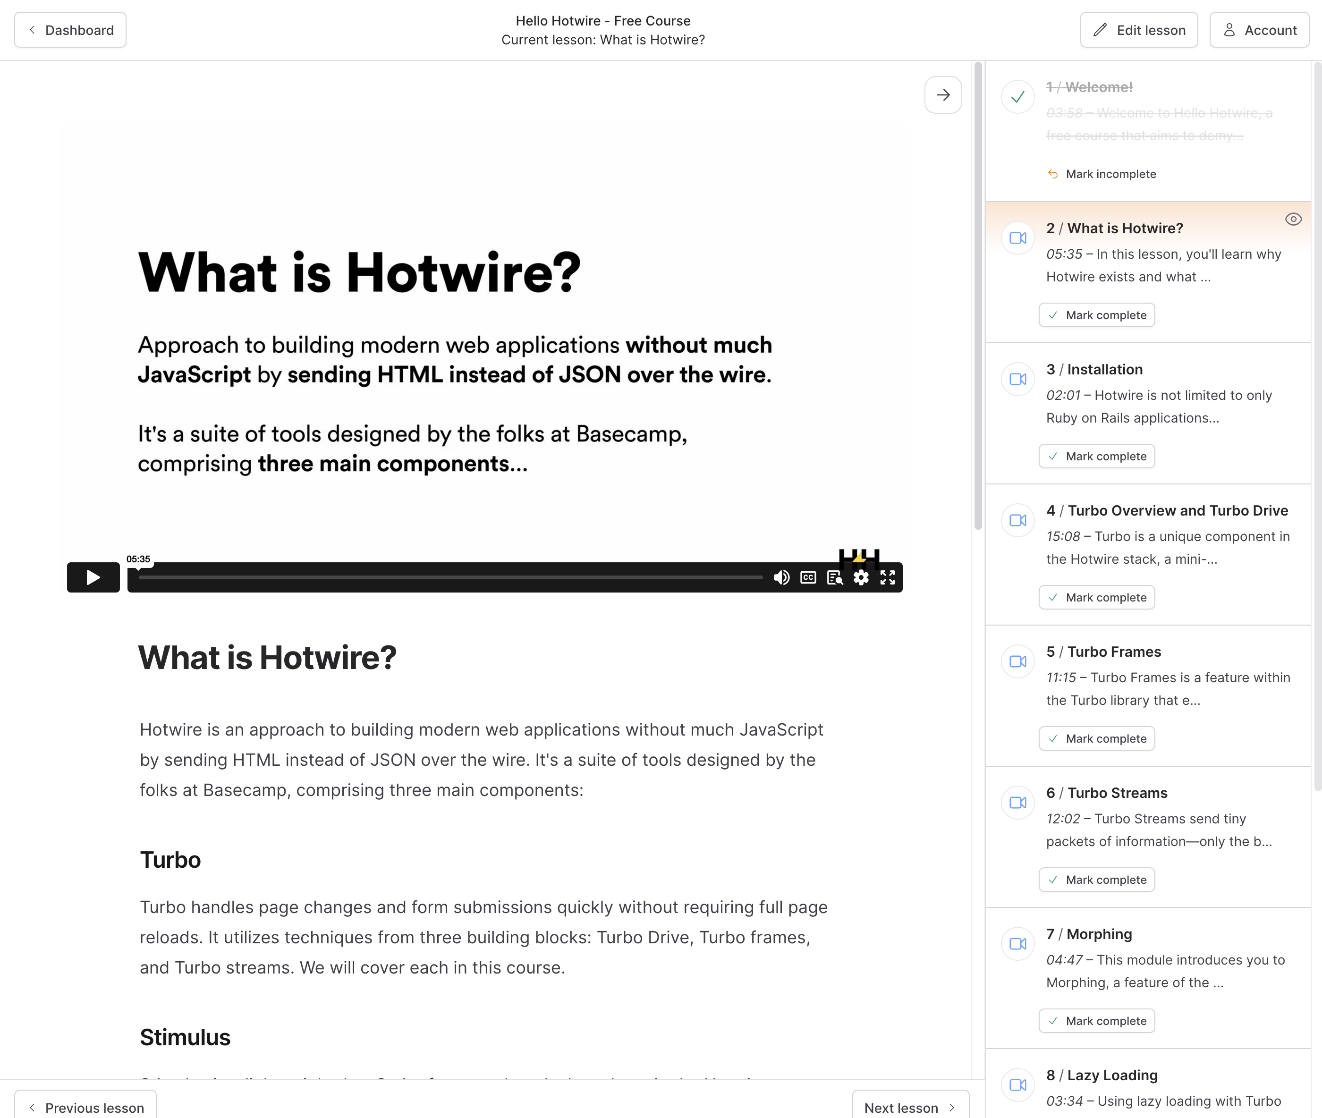
Task: Click the eye icon on current lesson
Action: (1294, 219)
